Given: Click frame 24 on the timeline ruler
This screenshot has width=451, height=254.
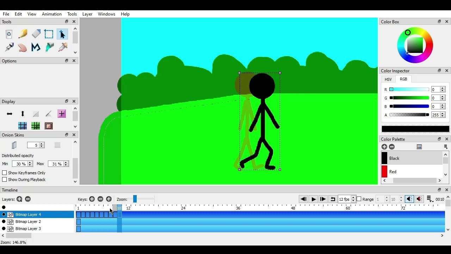Looking at the screenshot, I should [x=183, y=208].
